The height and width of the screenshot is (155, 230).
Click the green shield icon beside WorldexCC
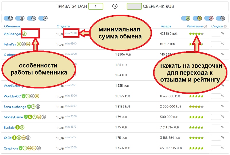(x=23, y=96)
